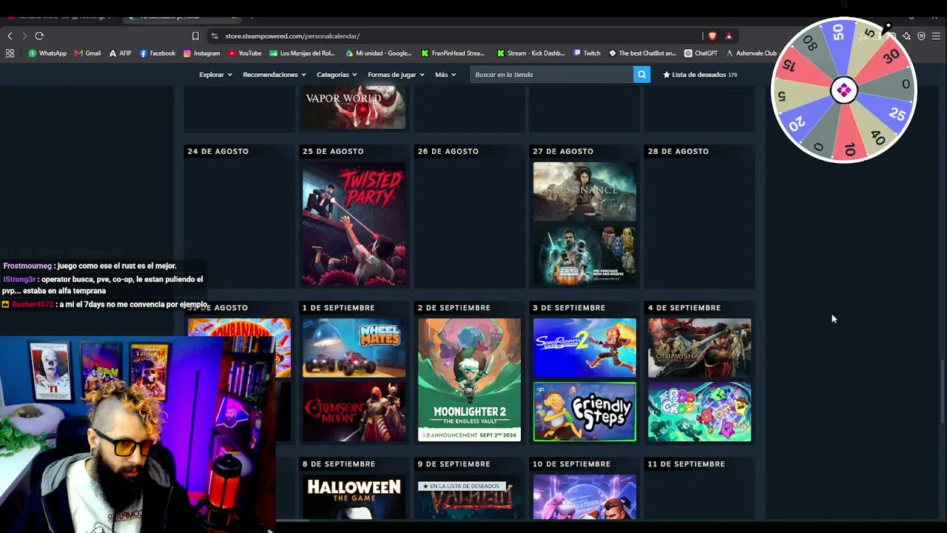Click the '27 DE AGOSTO' date heading

[x=563, y=151]
